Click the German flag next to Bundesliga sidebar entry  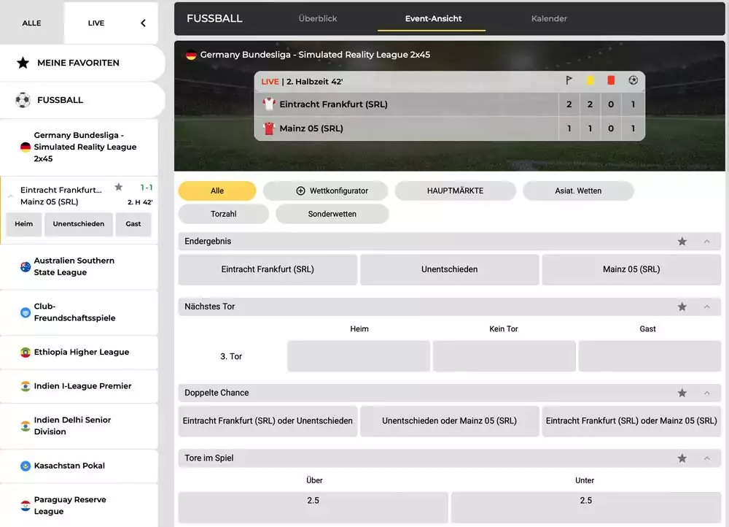coord(26,147)
